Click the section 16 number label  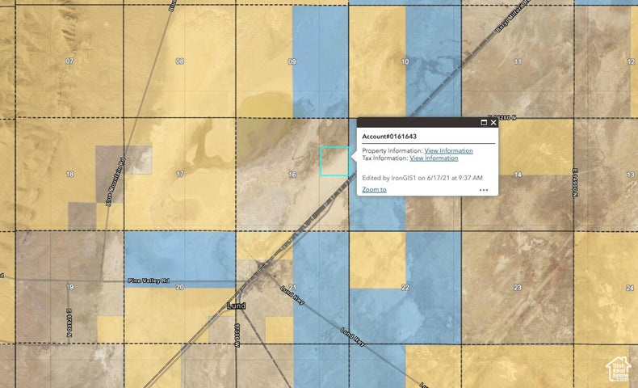click(292, 175)
